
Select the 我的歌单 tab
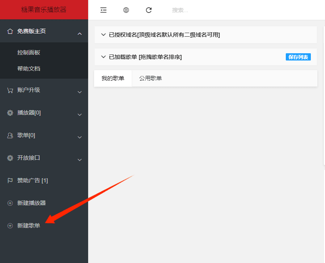[x=113, y=78]
